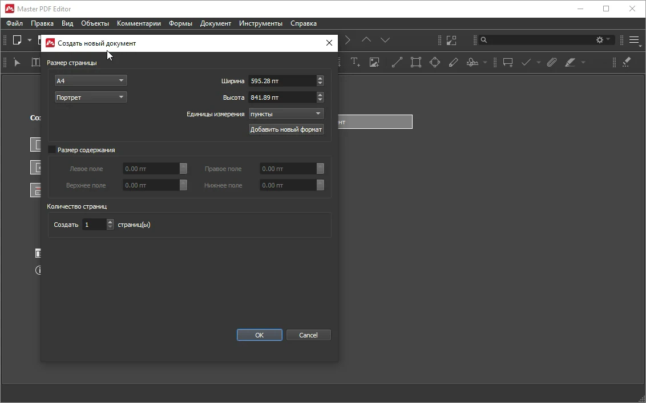Close the Создать новый документ dialog
This screenshot has width=646, height=403.
[x=329, y=43]
